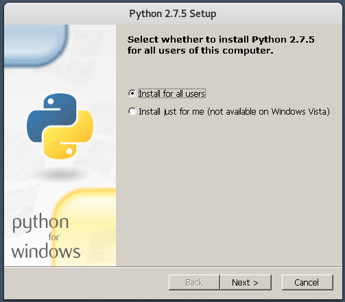Click the "Install for all users" label text
345x302 pixels.
(x=172, y=93)
